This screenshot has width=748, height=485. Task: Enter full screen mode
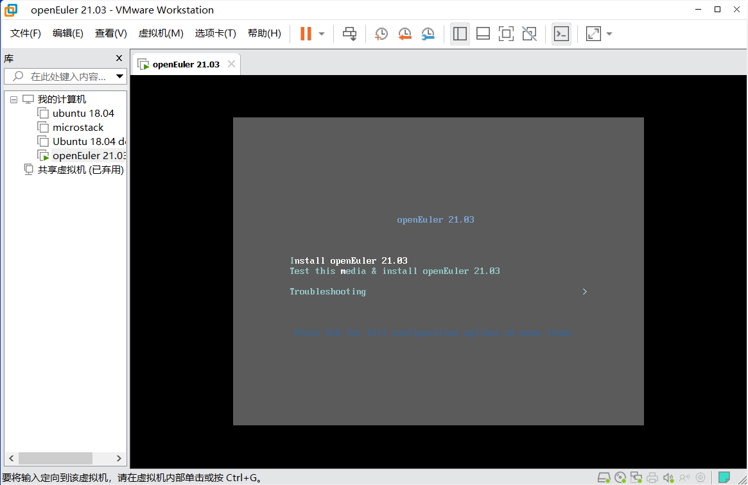[506, 33]
